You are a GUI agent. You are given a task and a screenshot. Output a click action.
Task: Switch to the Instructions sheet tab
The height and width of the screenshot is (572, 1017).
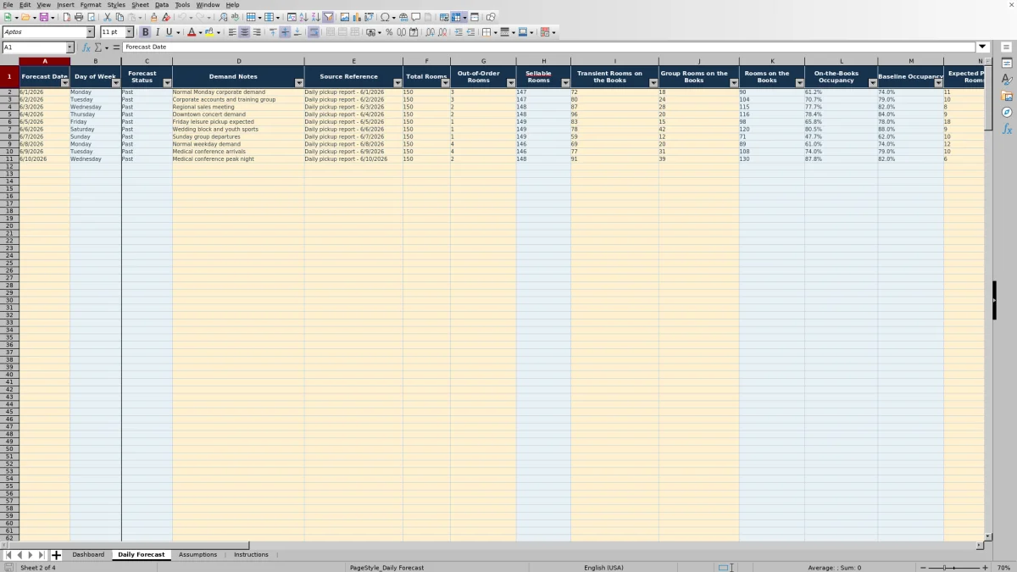pyautogui.click(x=251, y=555)
